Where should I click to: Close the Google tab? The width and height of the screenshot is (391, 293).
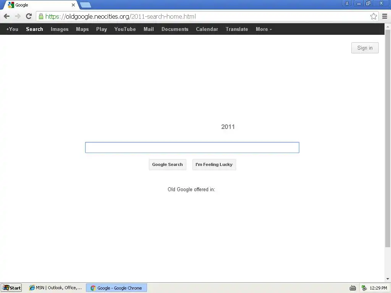point(73,5)
